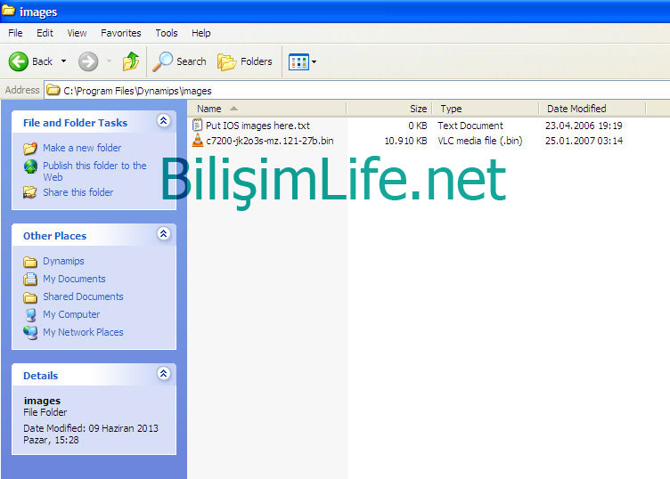Image resolution: width=670 pixels, height=479 pixels.
Task: Click the Make a new folder icon
Action: click(30, 148)
